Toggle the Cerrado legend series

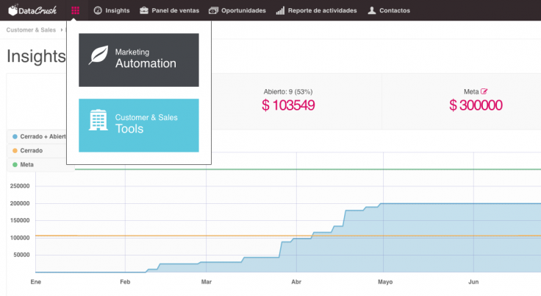(x=37, y=150)
